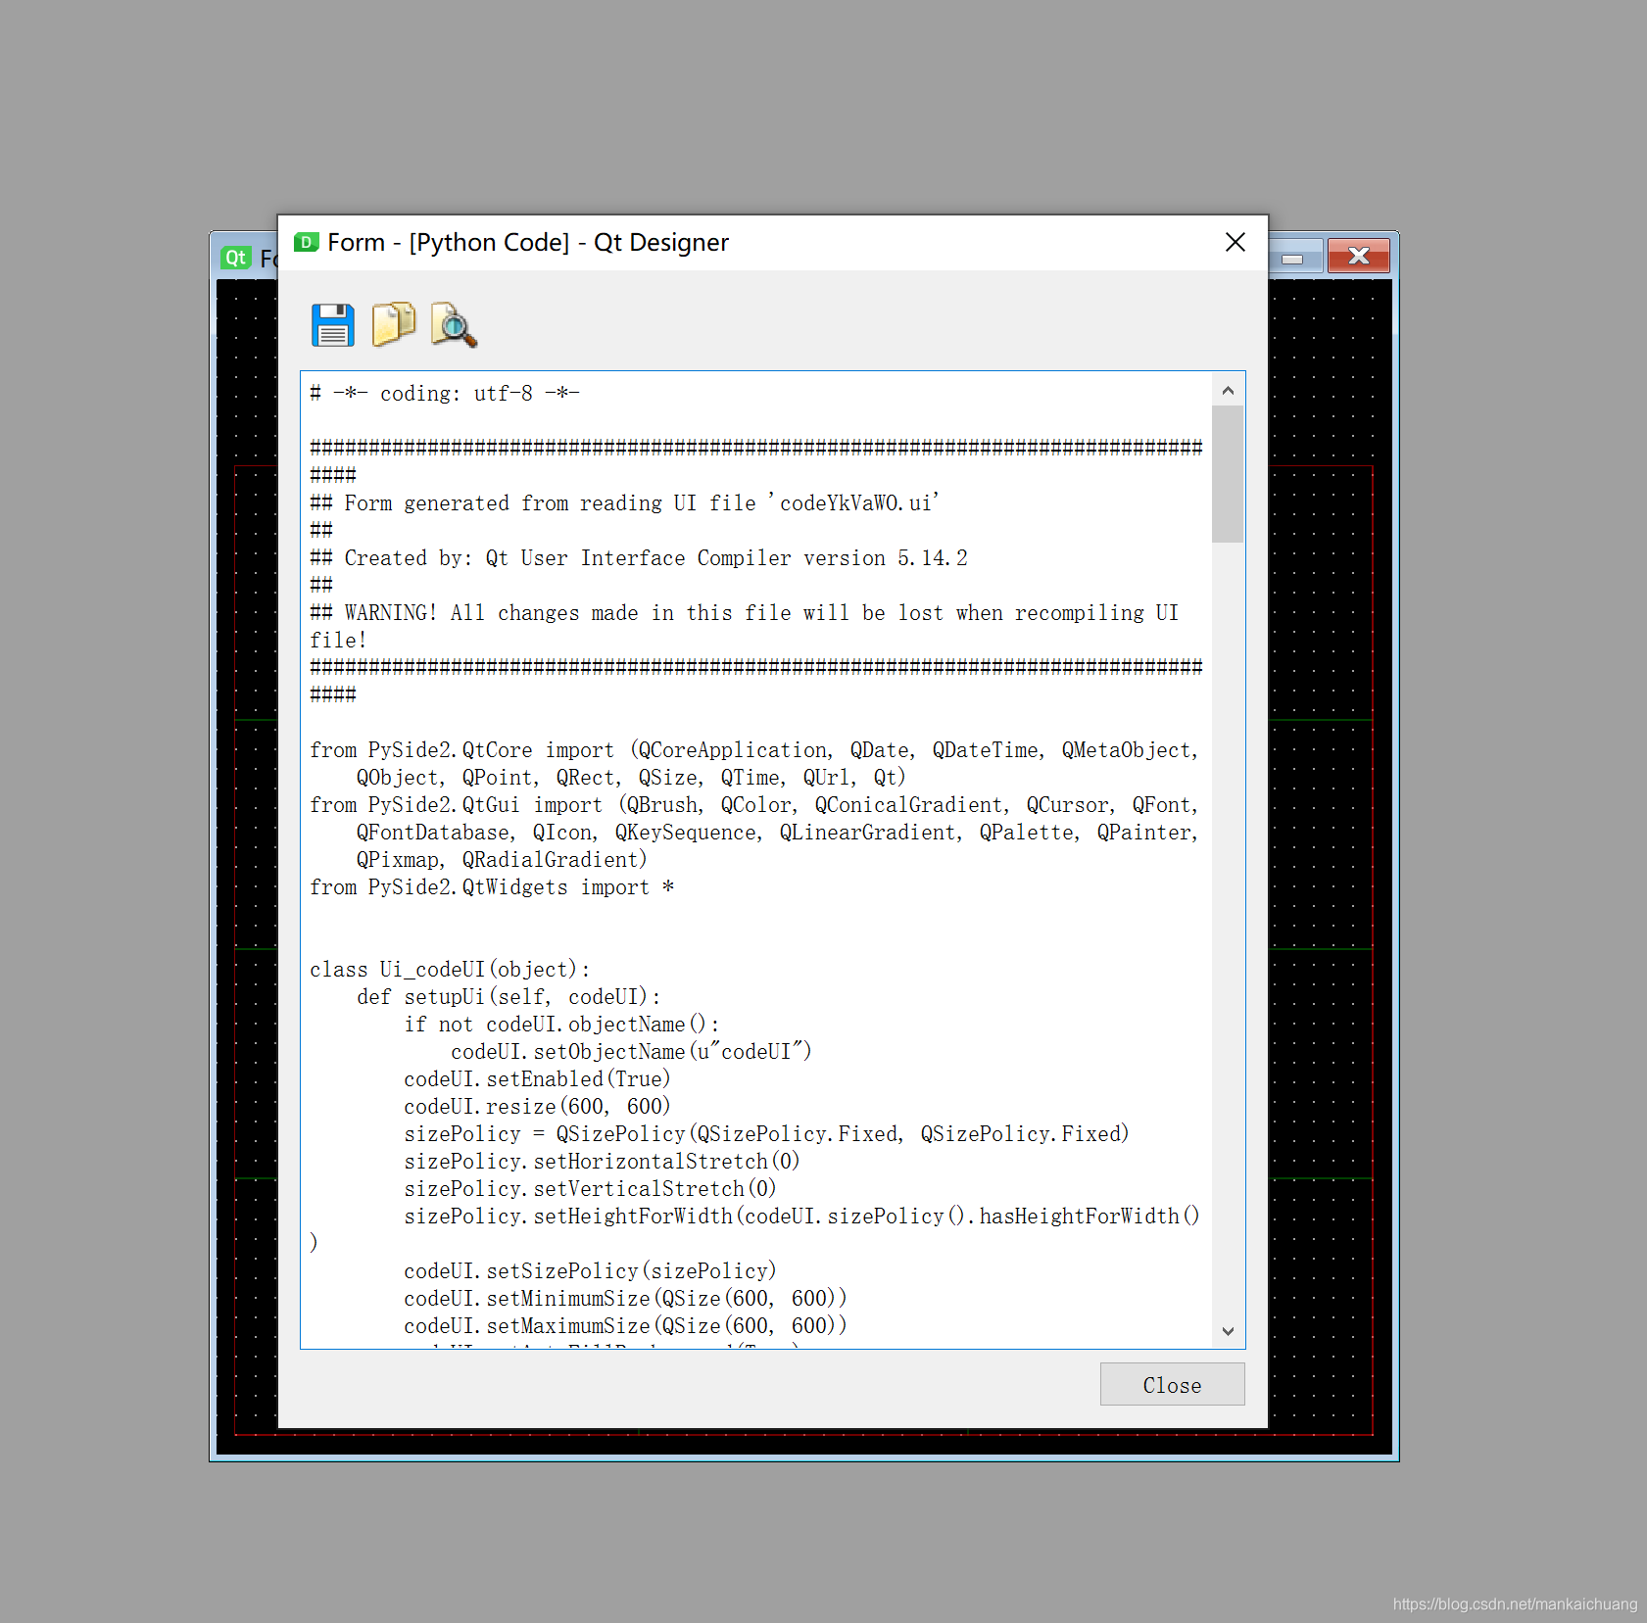
Task: Click the 'if not codeUI.objectName():' line
Action: coord(561,1025)
